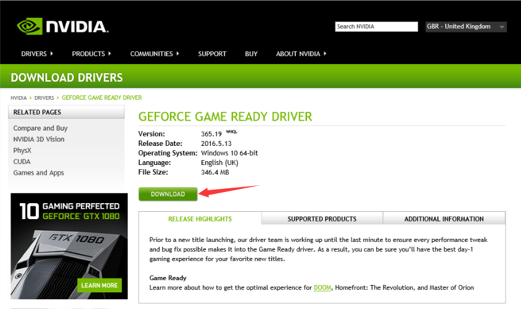This screenshot has width=521, height=309.
Task: Switch to the Additional Information tab
Action: click(444, 219)
